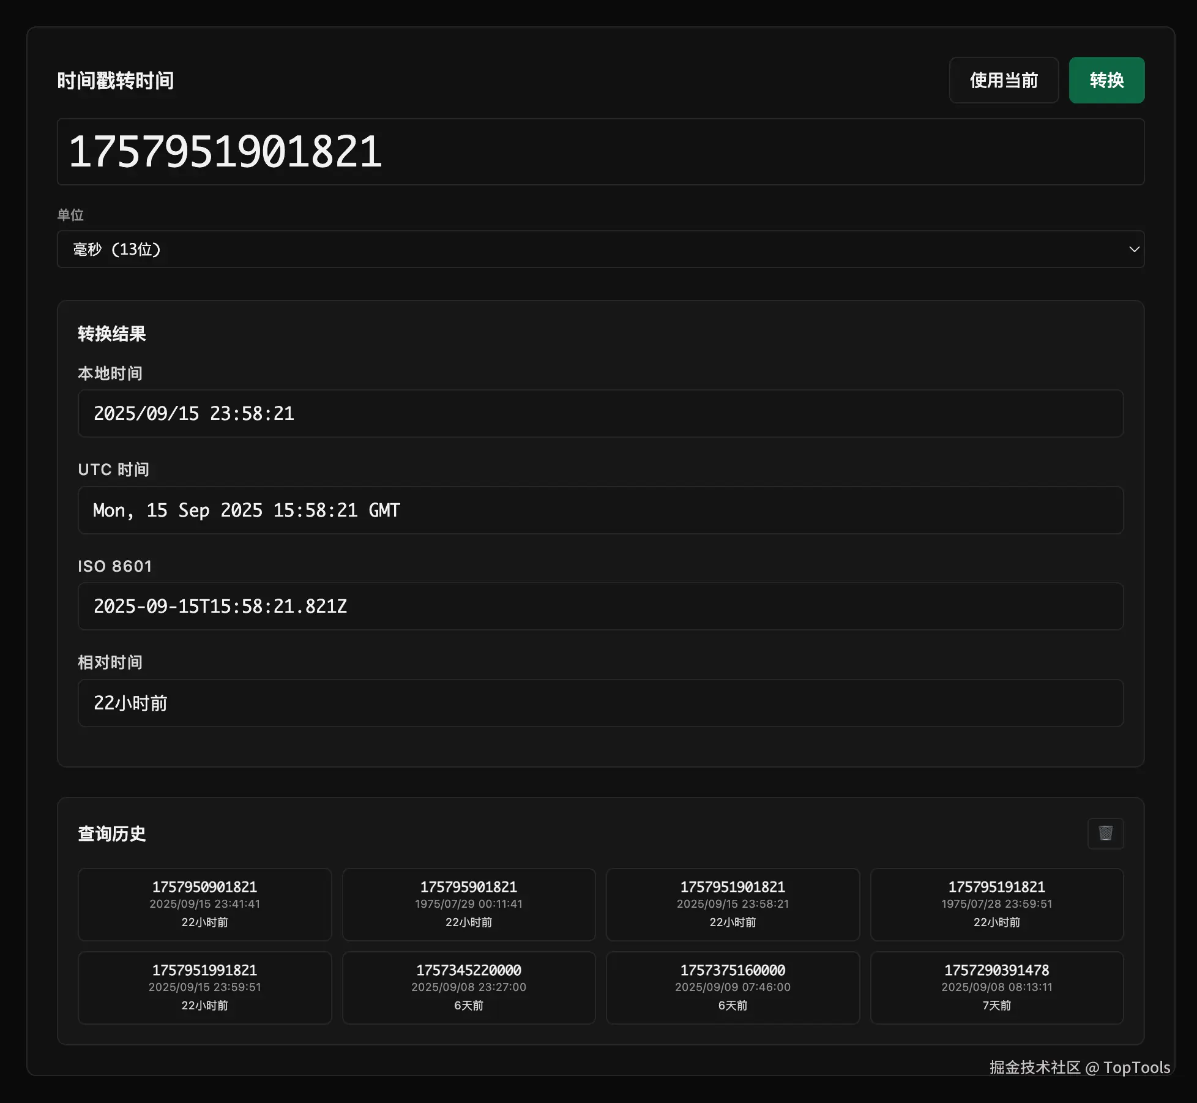Click the 时间戳转时间 page title
This screenshot has height=1103, width=1197.
point(115,80)
